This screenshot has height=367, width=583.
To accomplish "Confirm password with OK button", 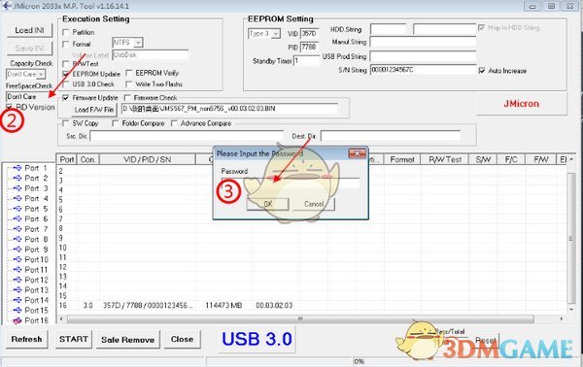I will click(x=268, y=204).
